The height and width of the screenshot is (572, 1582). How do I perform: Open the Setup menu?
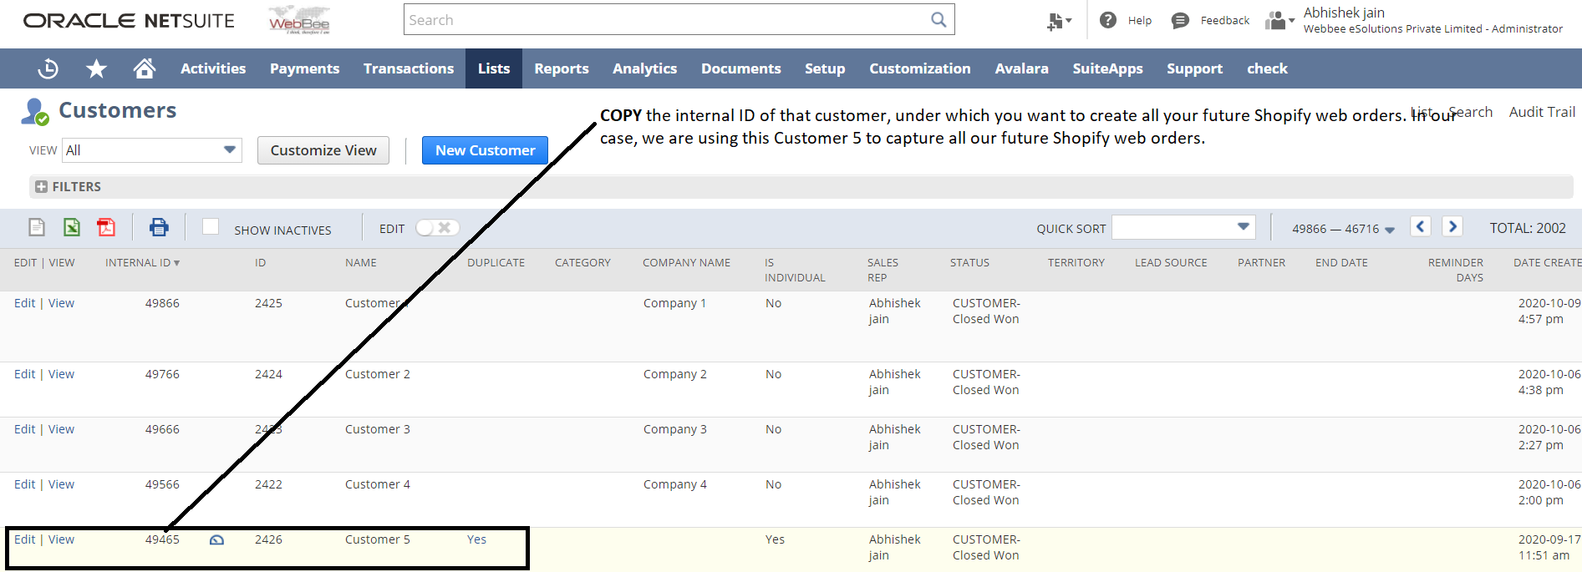point(825,68)
